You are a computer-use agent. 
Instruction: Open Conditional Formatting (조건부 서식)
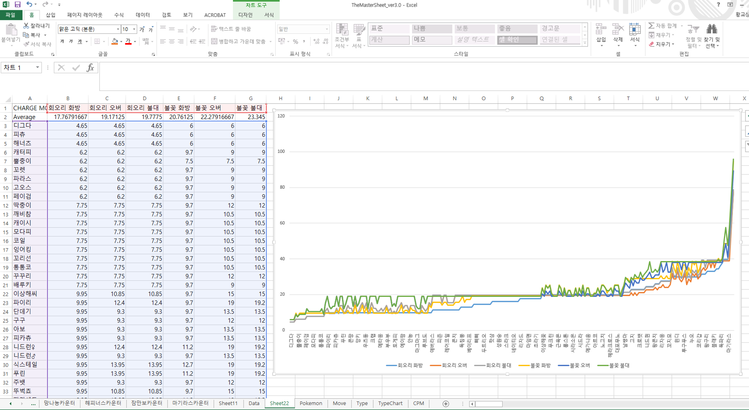(x=342, y=36)
